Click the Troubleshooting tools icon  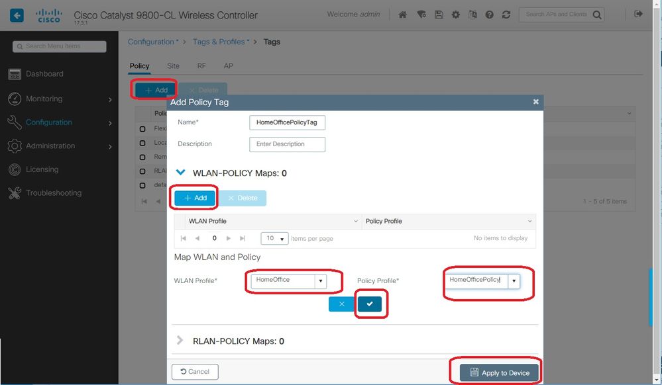[15, 193]
